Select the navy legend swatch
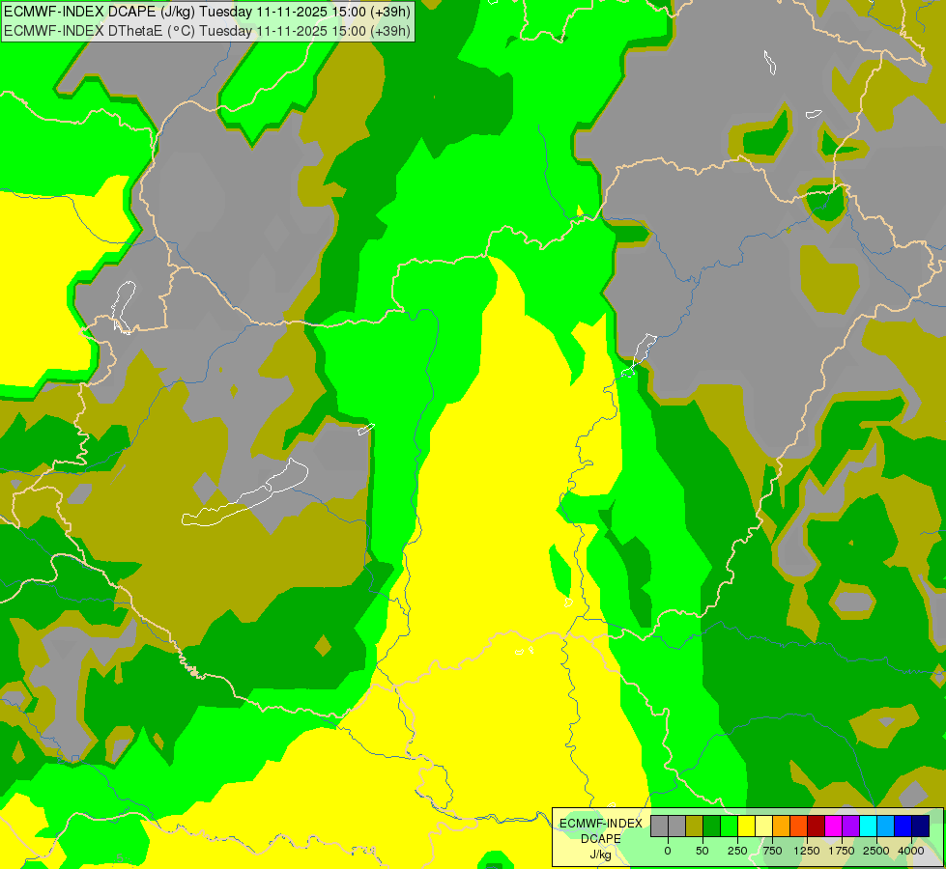Viewport: 946px width, 869px height. 921,827
